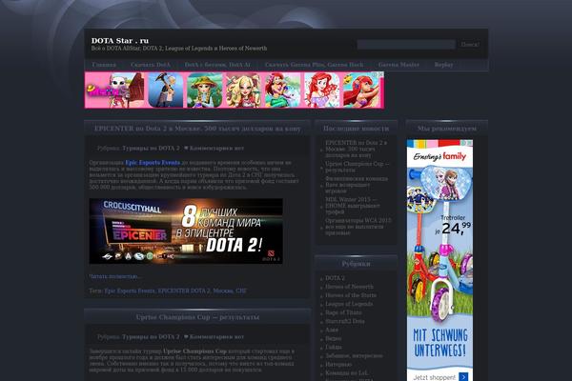Open the Филиппинская команда Rave news item

pos(357,185)
